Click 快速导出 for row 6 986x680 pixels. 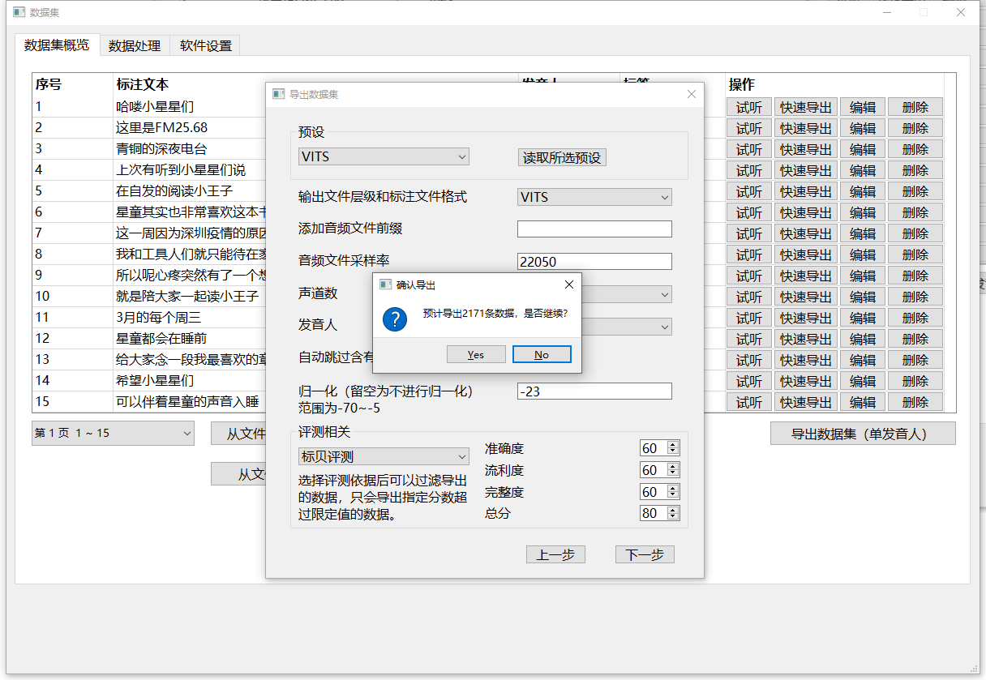point(806,212)
